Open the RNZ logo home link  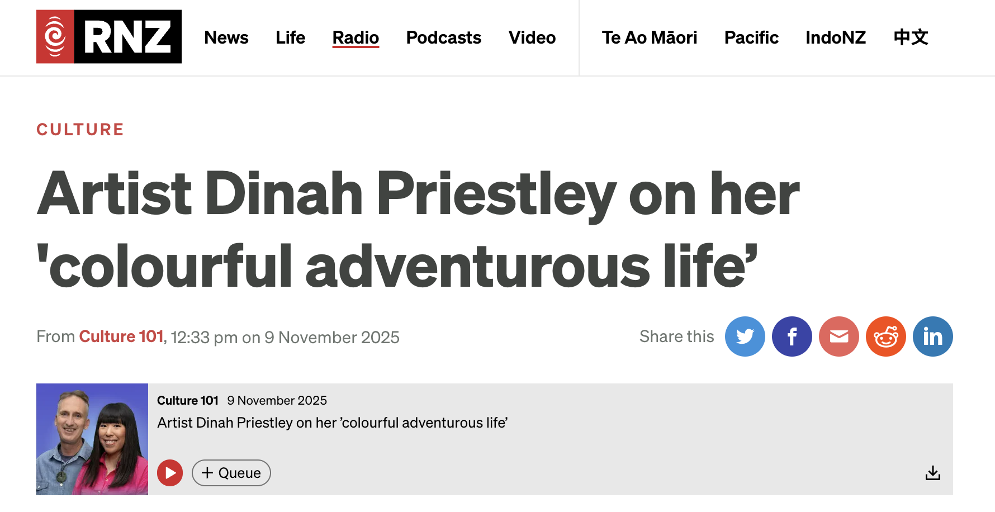[109, 36]
